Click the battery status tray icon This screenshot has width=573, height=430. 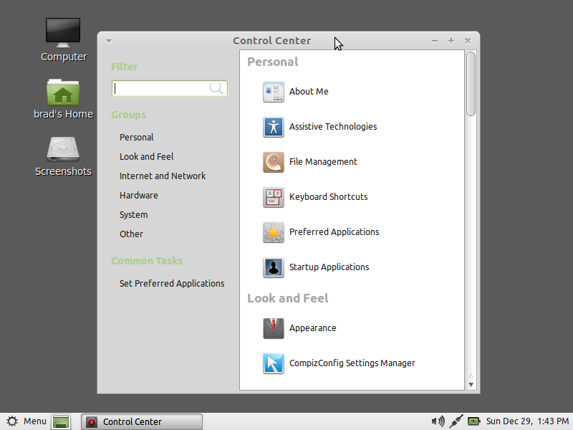[474, 421]
